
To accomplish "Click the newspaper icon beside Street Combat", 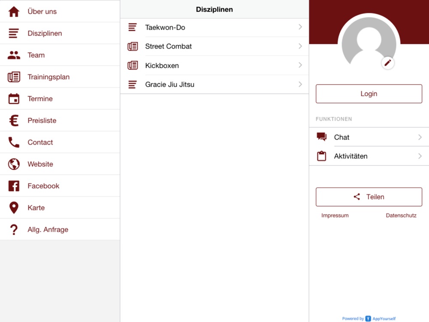I will click(x=133, y=46).
